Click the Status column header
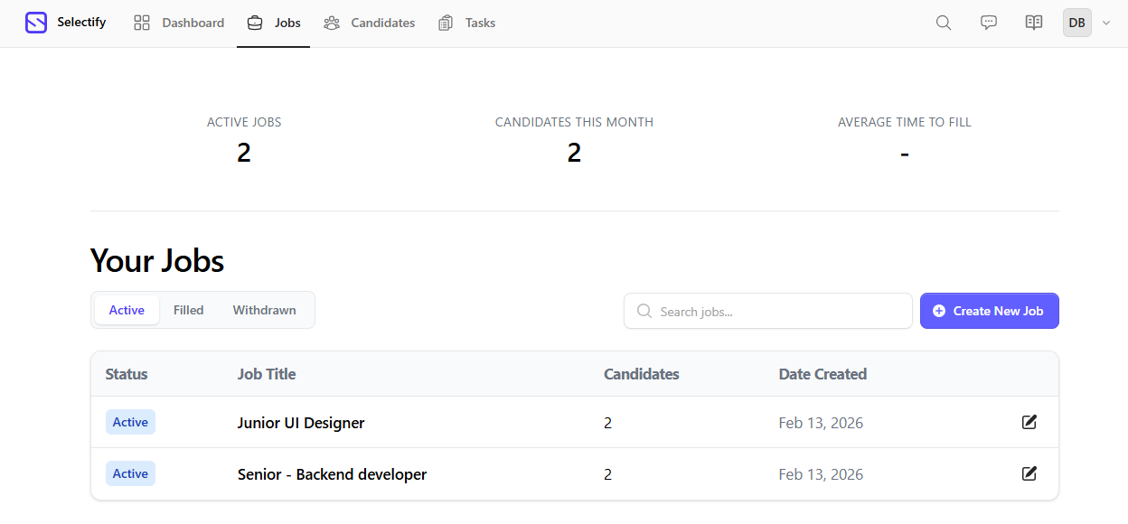 pos(127,374)
